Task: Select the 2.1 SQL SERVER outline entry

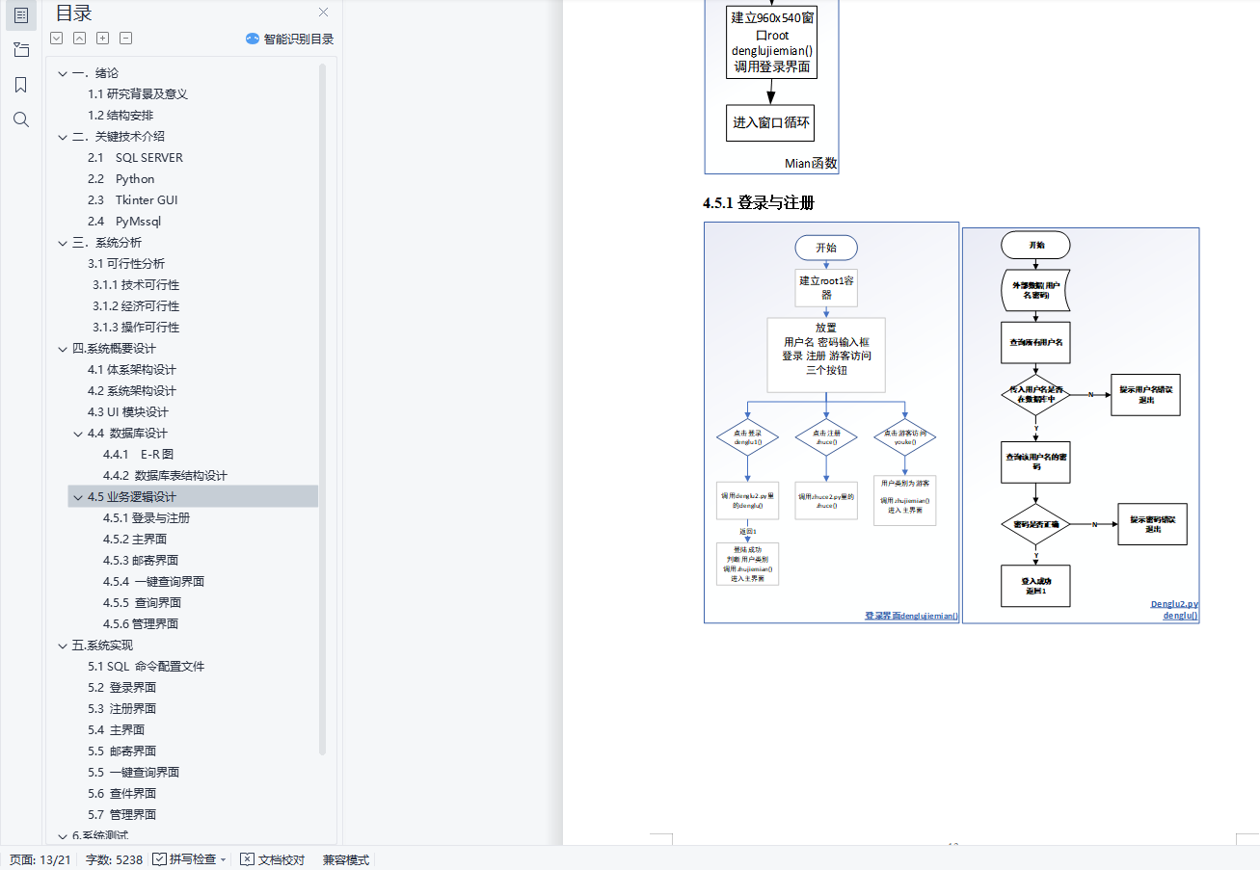Action: pyautogui.click(x=135, y=158)
